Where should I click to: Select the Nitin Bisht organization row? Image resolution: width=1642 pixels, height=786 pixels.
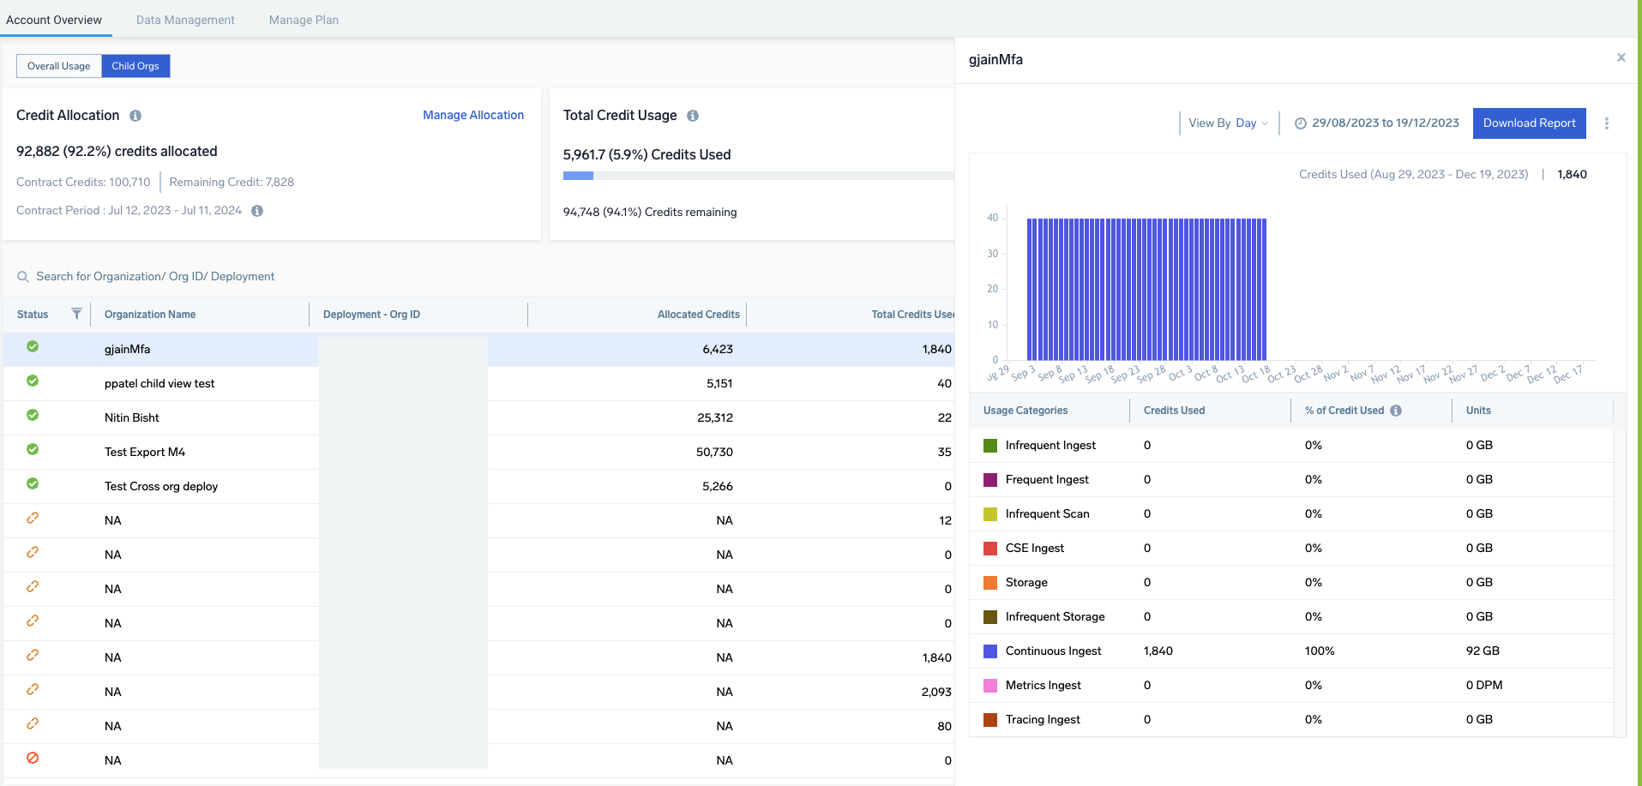(132, 417)
